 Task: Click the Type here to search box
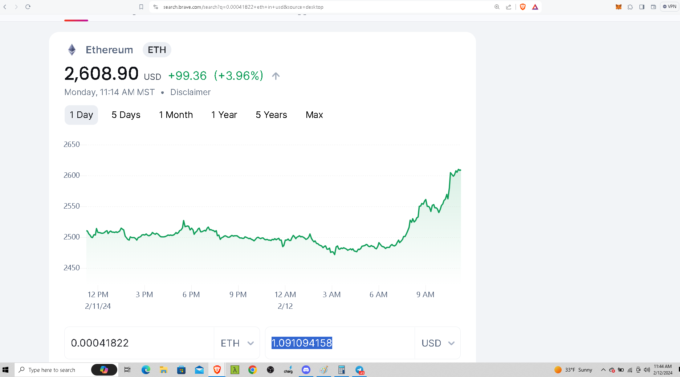pyautogui.click(x=52, y=370)
